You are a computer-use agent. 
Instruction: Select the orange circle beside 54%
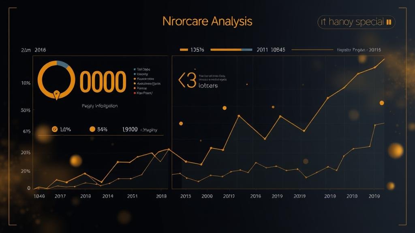[92, 129]
